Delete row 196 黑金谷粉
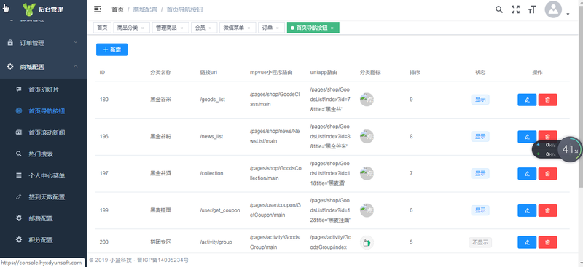583x267 pixels. click(548, 135)
